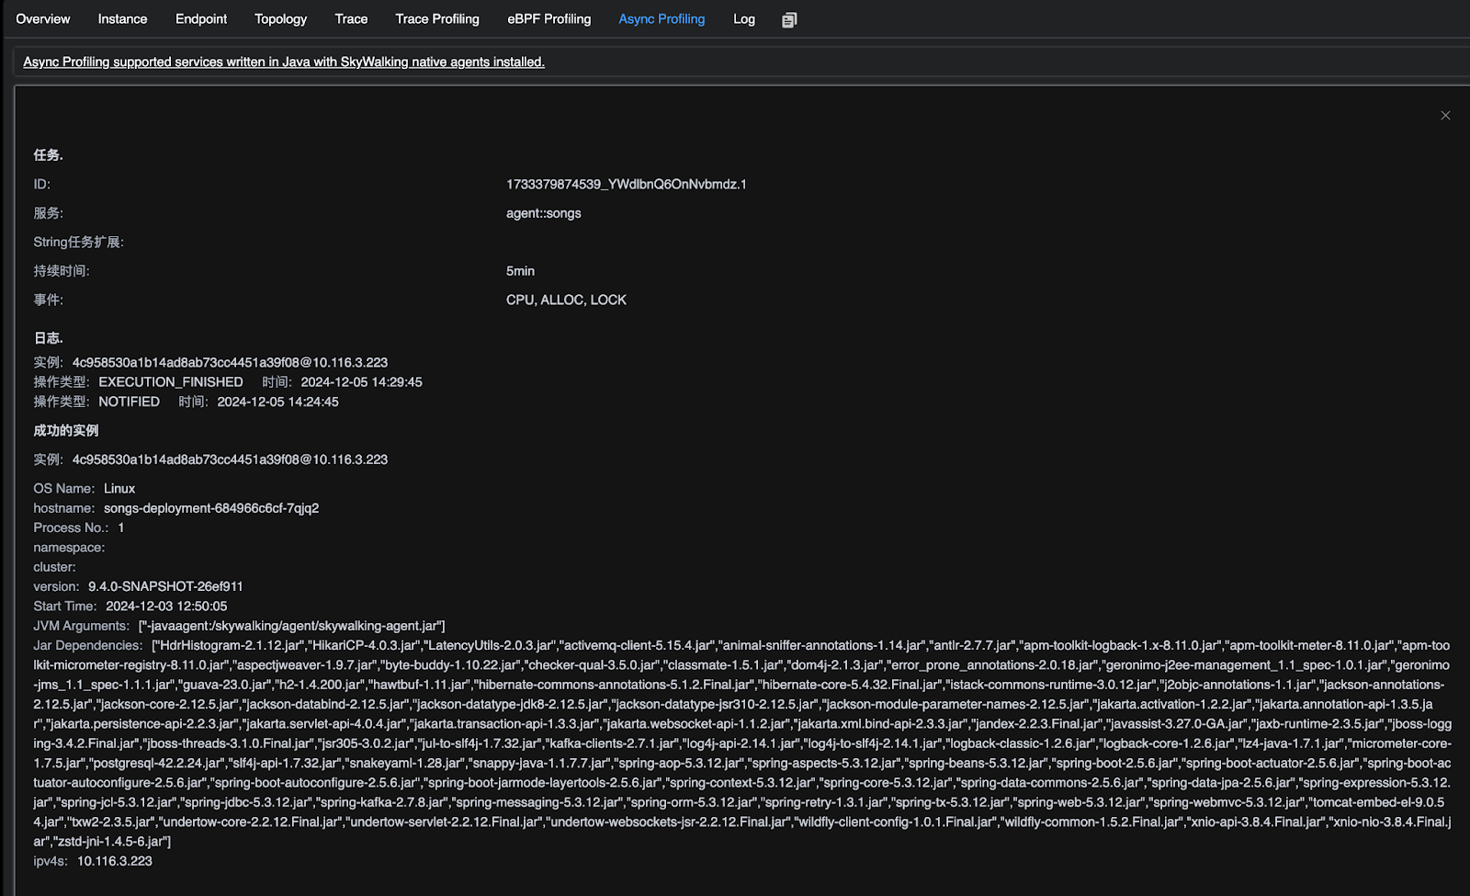
Task: Click the agent::songs service name
Action: pyautogui.click(x=543, y=213)
